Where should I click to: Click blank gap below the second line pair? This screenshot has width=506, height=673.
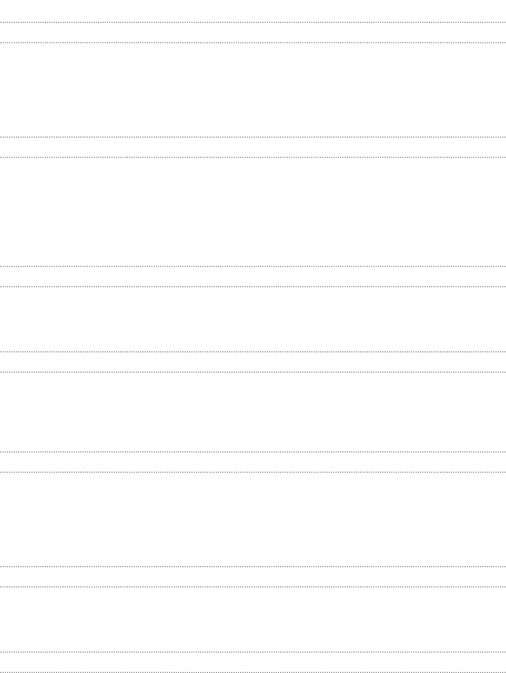(x=253, y=211)
